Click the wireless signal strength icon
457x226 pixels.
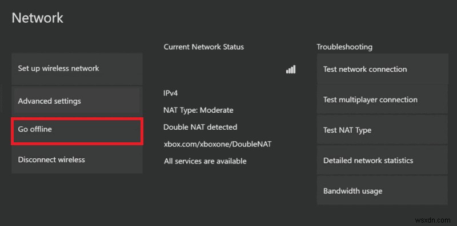pyautogui.click(x=291, y=69)
